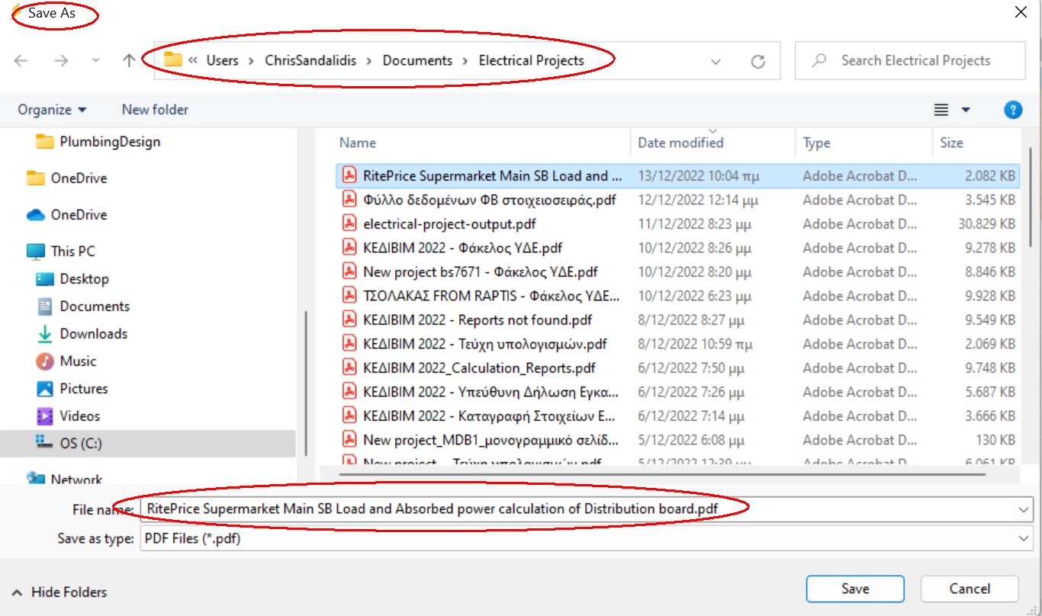Click New folder in the toolbar

[x=155, y=110]
